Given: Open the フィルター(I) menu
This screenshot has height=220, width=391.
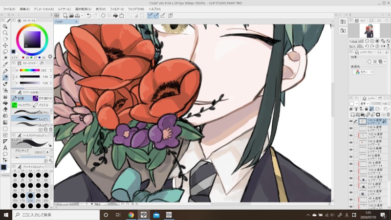Looking at the screenshot, I should tap(117, 9).
